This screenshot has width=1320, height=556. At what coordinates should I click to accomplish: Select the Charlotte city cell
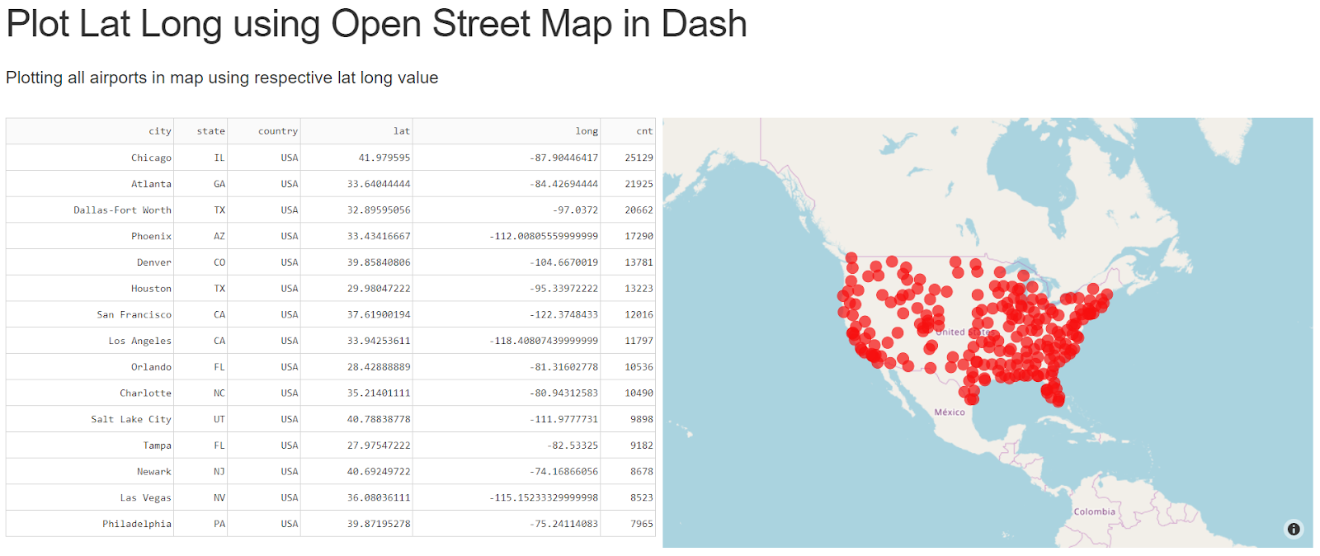tap(90, 393)
